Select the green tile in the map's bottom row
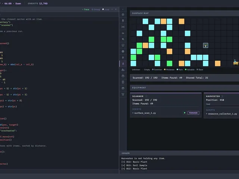 pos(169,63)
